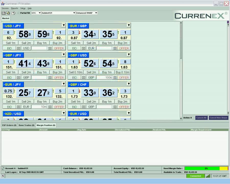230x184 pixels.
Task: Click the amount field showing 100k in GBP/USD
Action: (104, 77)
